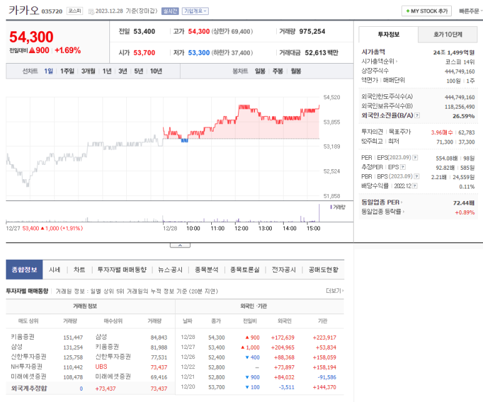Click help icon beside 외국인소진율(B/A)
Screen dimensions: 483x402
pyautogui.click(x=417, y=115)
